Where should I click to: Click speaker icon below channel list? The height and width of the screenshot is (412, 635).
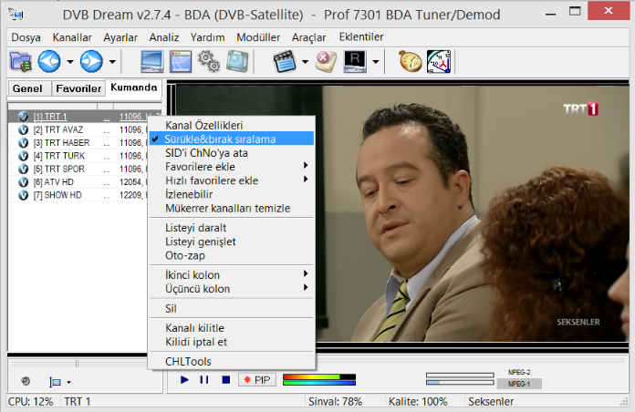[26, 381]
